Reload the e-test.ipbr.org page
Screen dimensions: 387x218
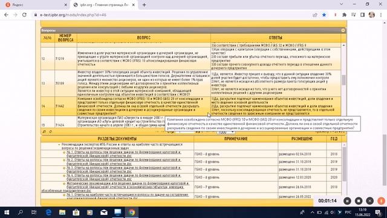click(24, 15)
